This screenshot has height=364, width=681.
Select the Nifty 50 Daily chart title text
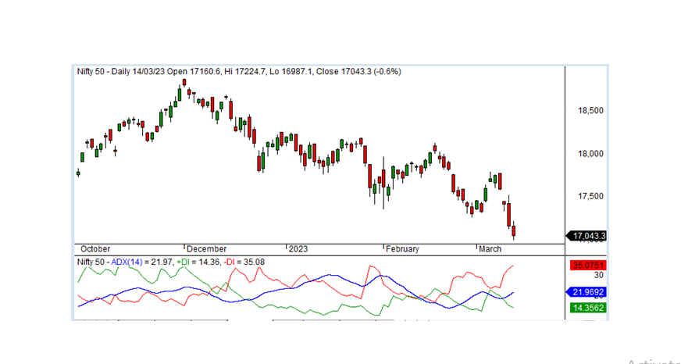238,71
